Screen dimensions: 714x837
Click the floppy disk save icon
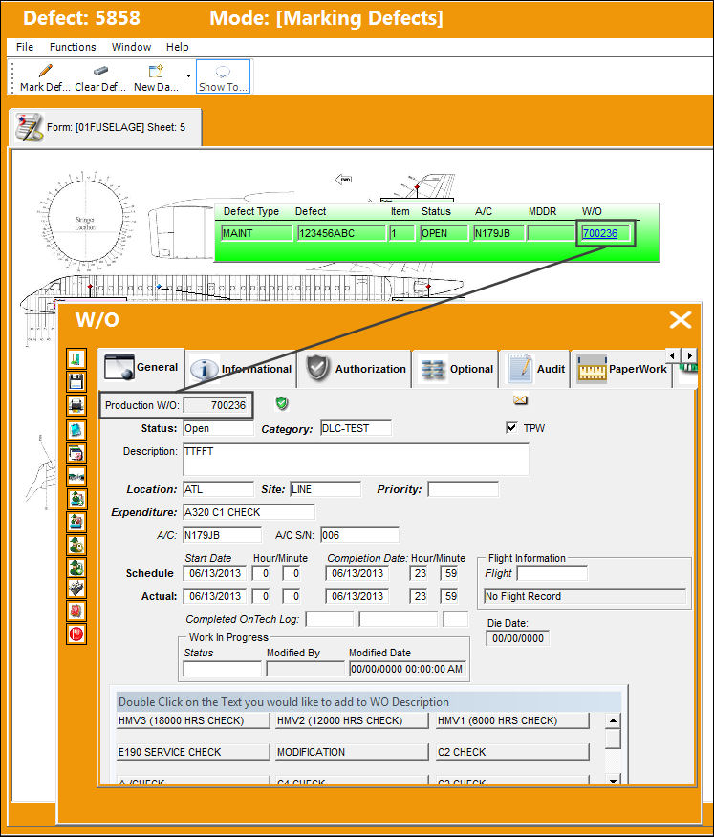point(76,381)
